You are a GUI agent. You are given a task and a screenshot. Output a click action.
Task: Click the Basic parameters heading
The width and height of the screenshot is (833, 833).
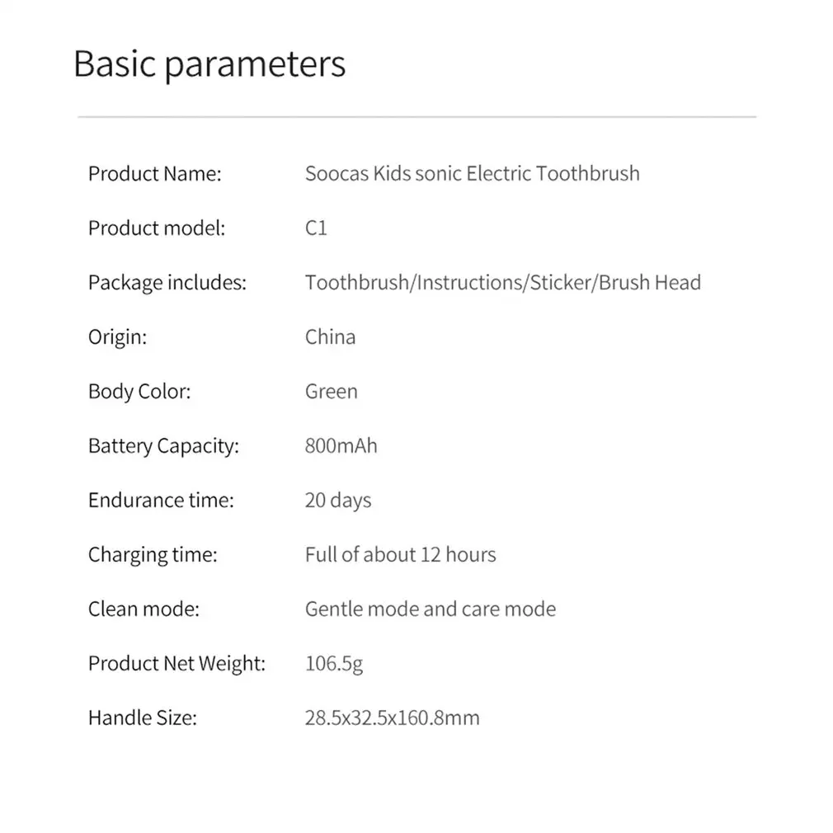point(209,65)
